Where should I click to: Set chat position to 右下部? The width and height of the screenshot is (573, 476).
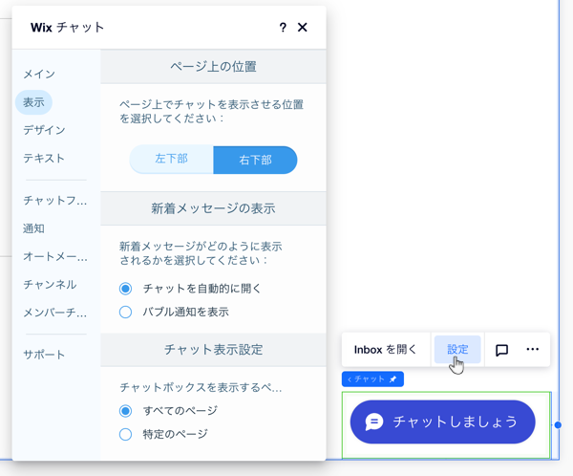pyautogui.click(x=255, y=160)
